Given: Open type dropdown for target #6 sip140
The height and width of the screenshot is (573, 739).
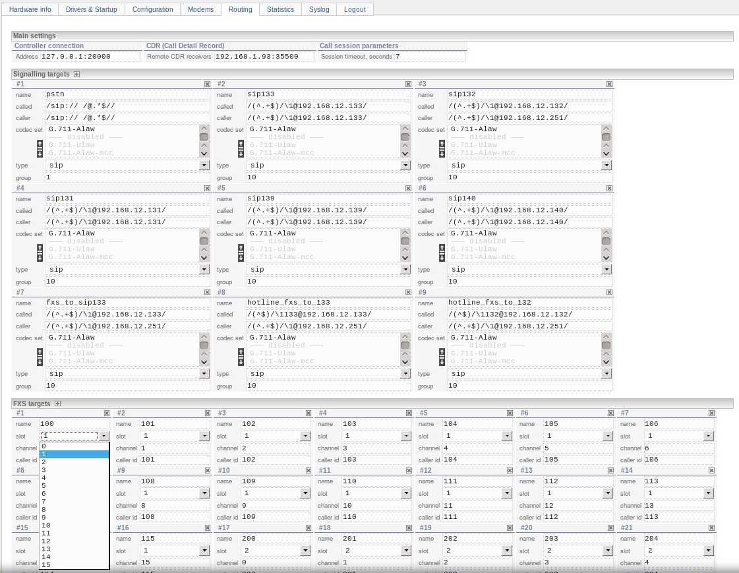Looking at the screenshot, I should (606, 270).
